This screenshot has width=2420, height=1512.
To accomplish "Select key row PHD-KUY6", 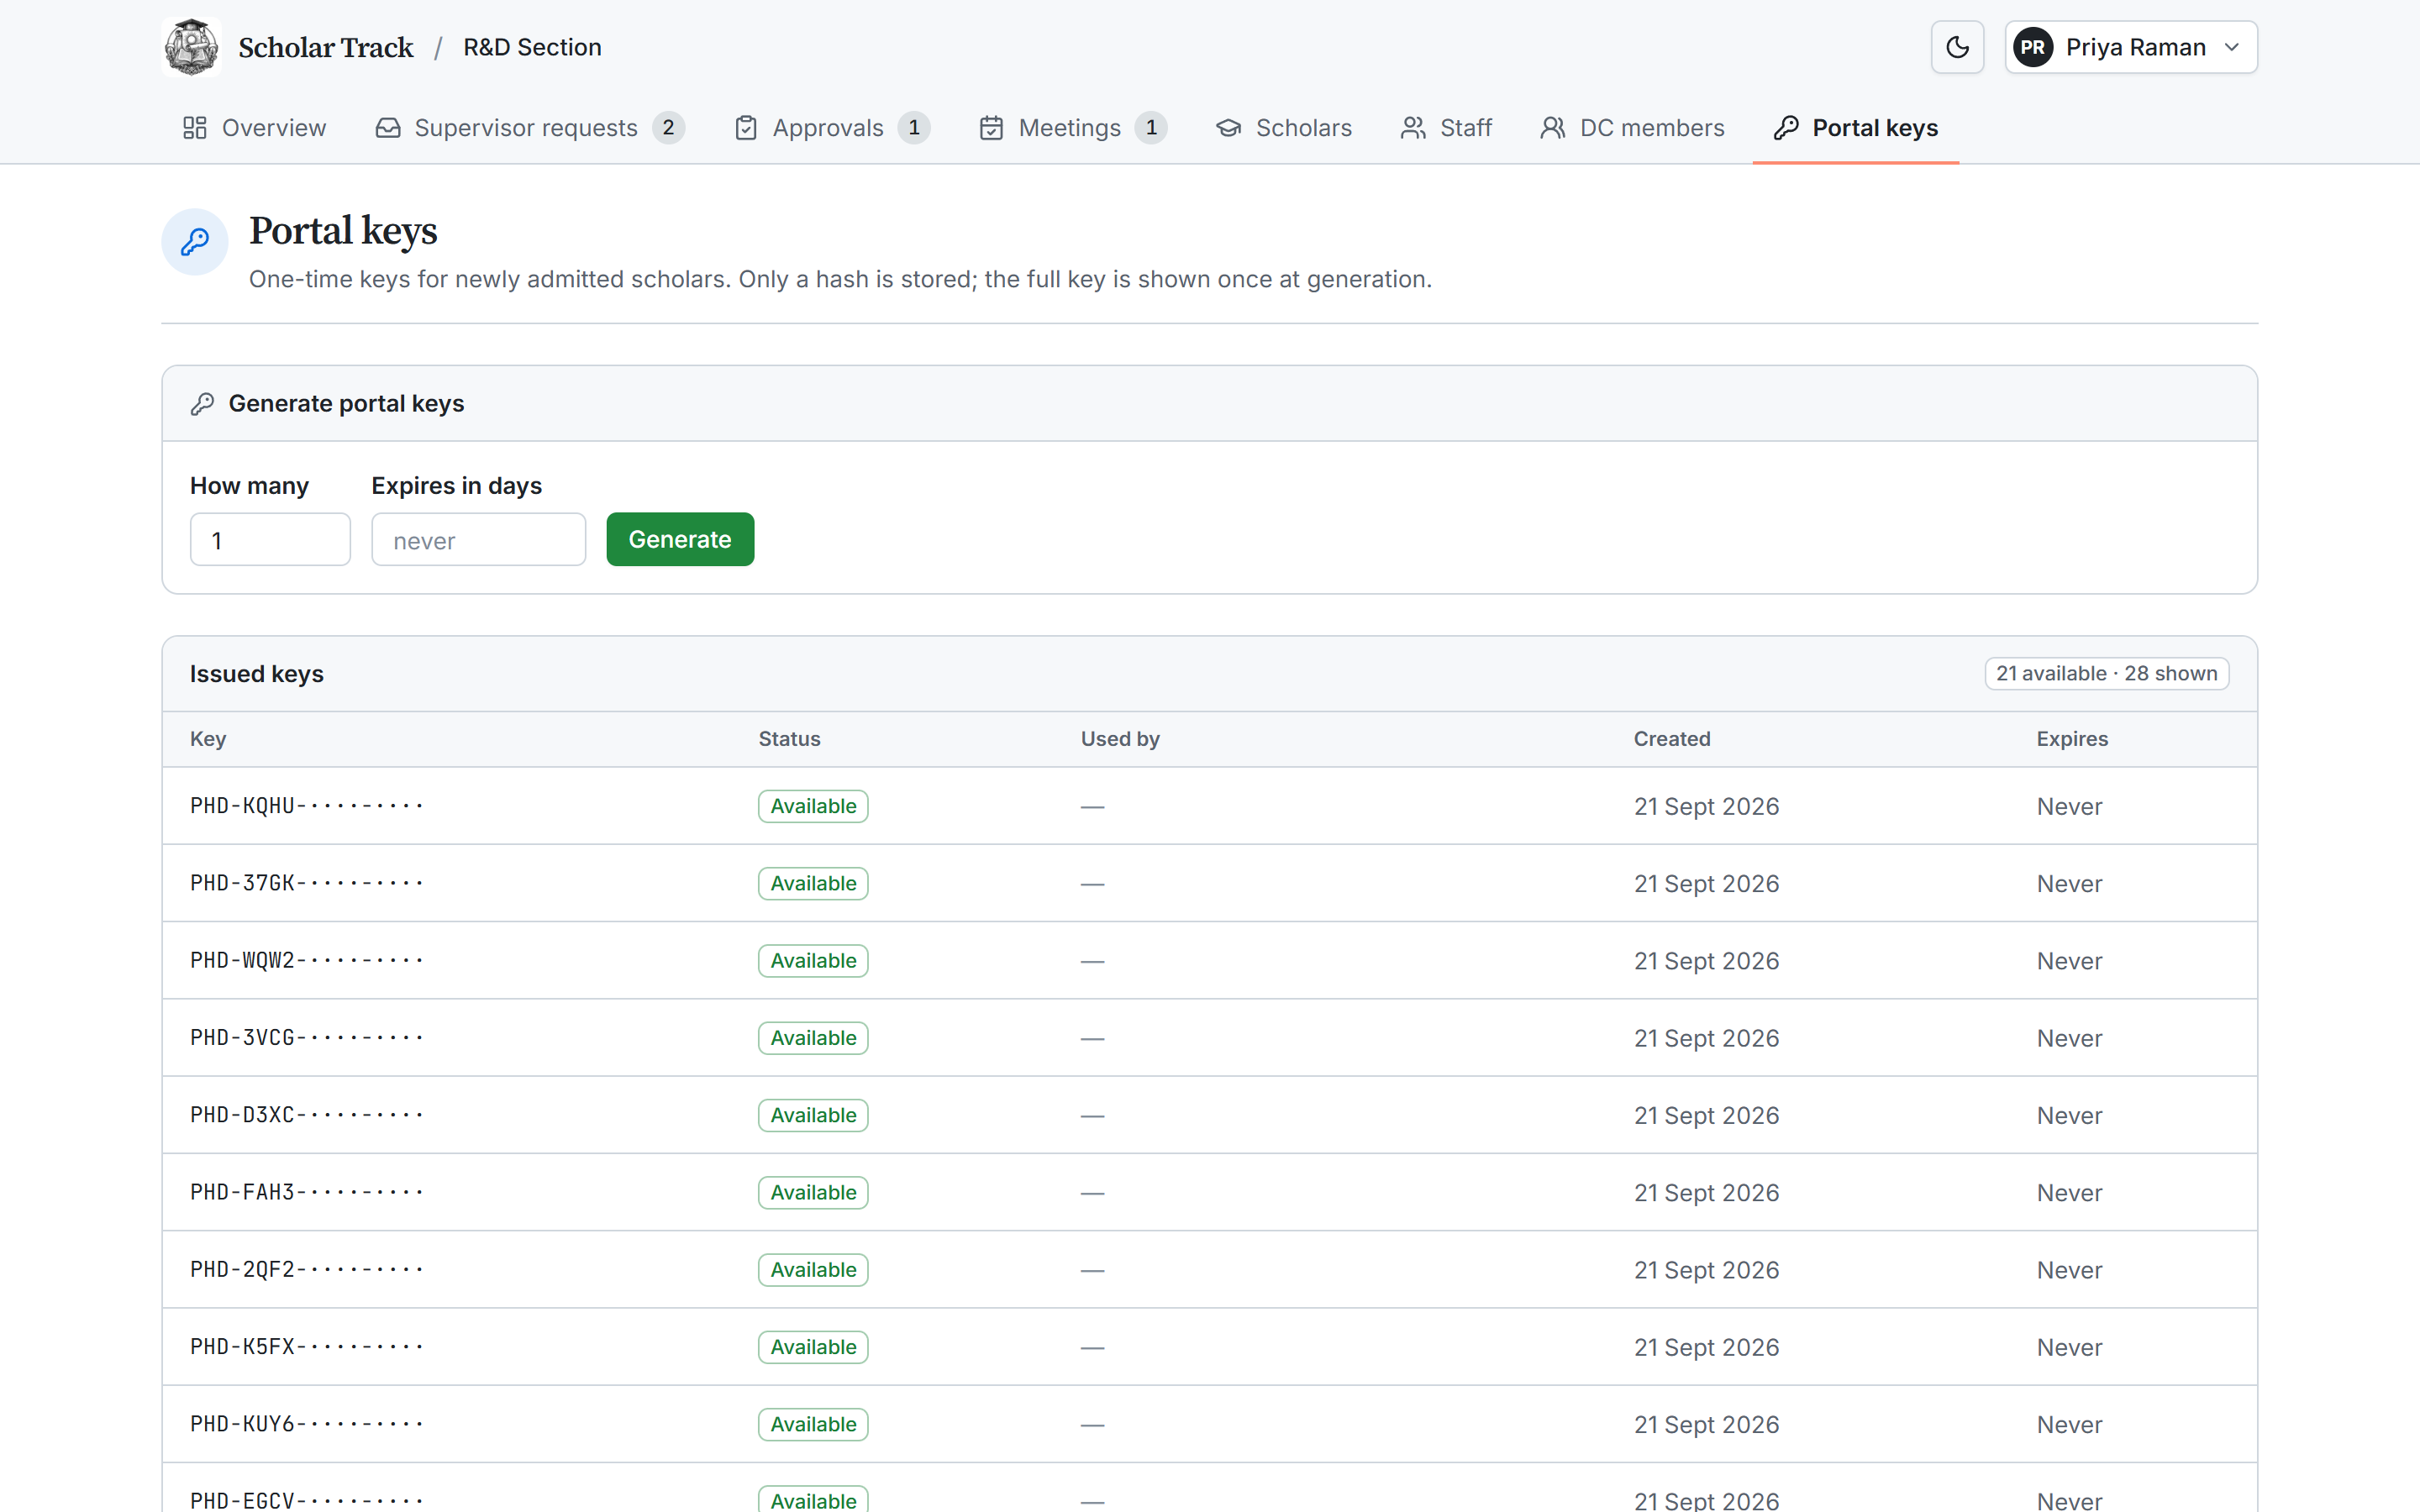I will [x=1210, y=1424].
